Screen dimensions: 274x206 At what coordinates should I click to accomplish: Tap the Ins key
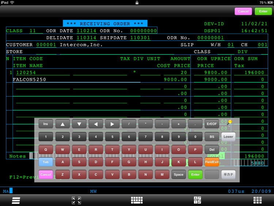(x=46, y=124)
